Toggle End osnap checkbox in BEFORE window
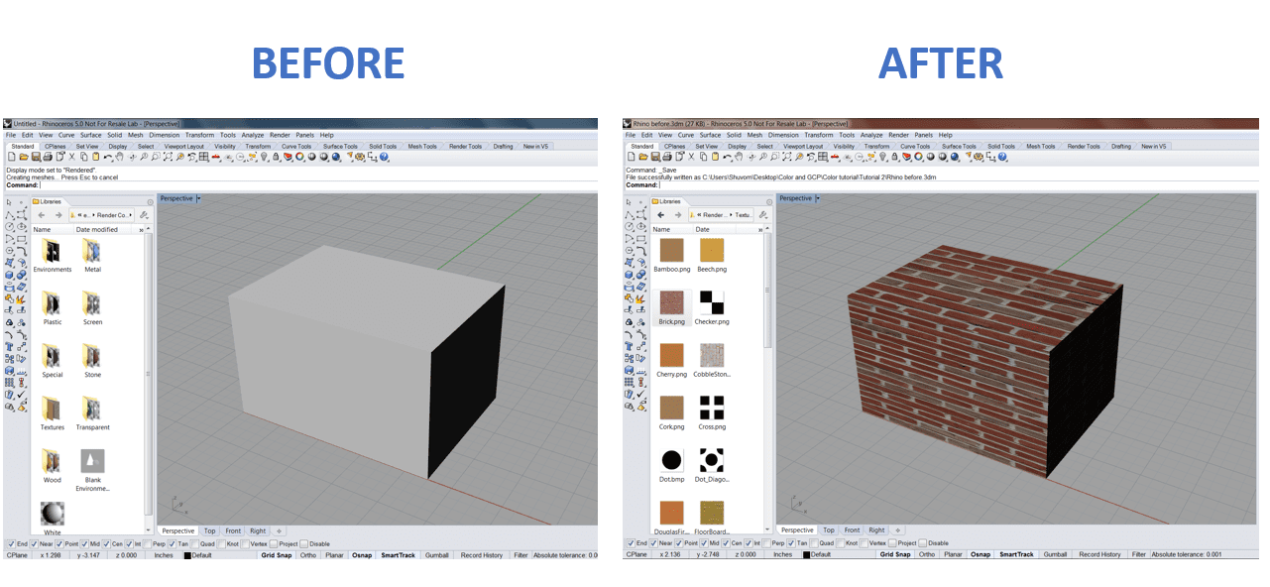The image size is (1270, 587). [x=11, y=543]
